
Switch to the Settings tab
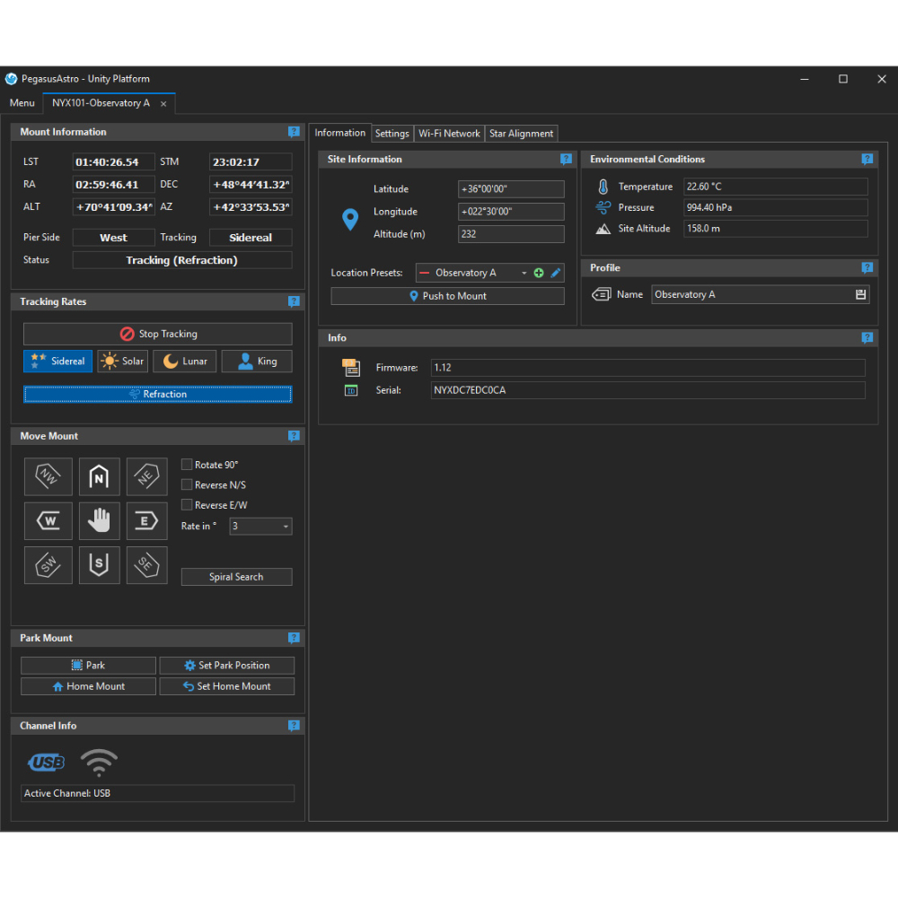point(392,133)
